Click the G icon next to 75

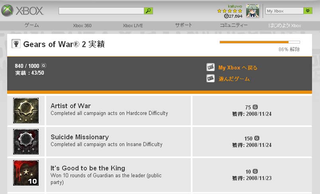(255, 107)
